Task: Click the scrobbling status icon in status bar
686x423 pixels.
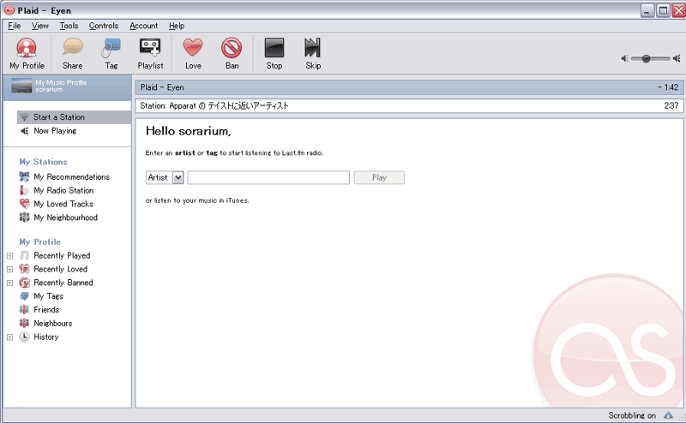Action: pyautogui.click(x=668, y=415)
